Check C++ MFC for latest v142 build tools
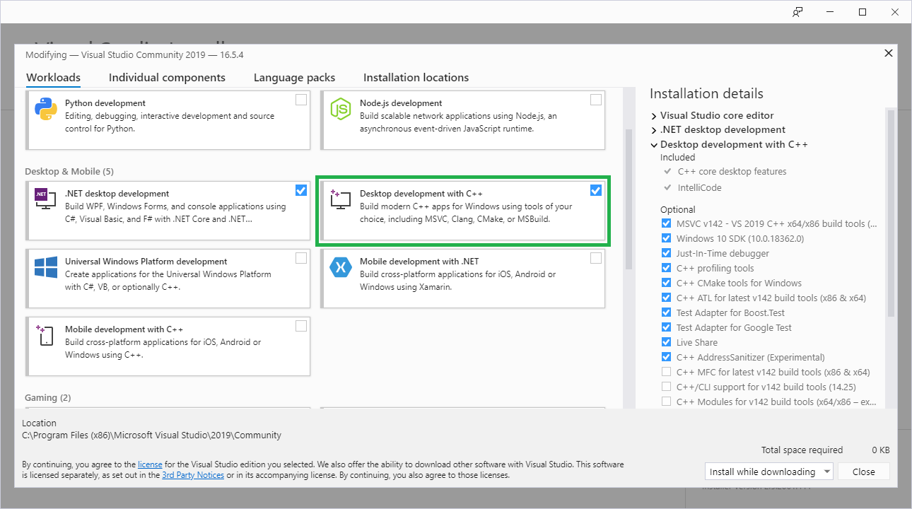The image size is (912, 509). tap(666, 372)
